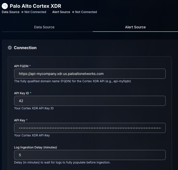Click the Connection checkmark circle icon
This screenshot has width=178, height=170.
[10, 48]
